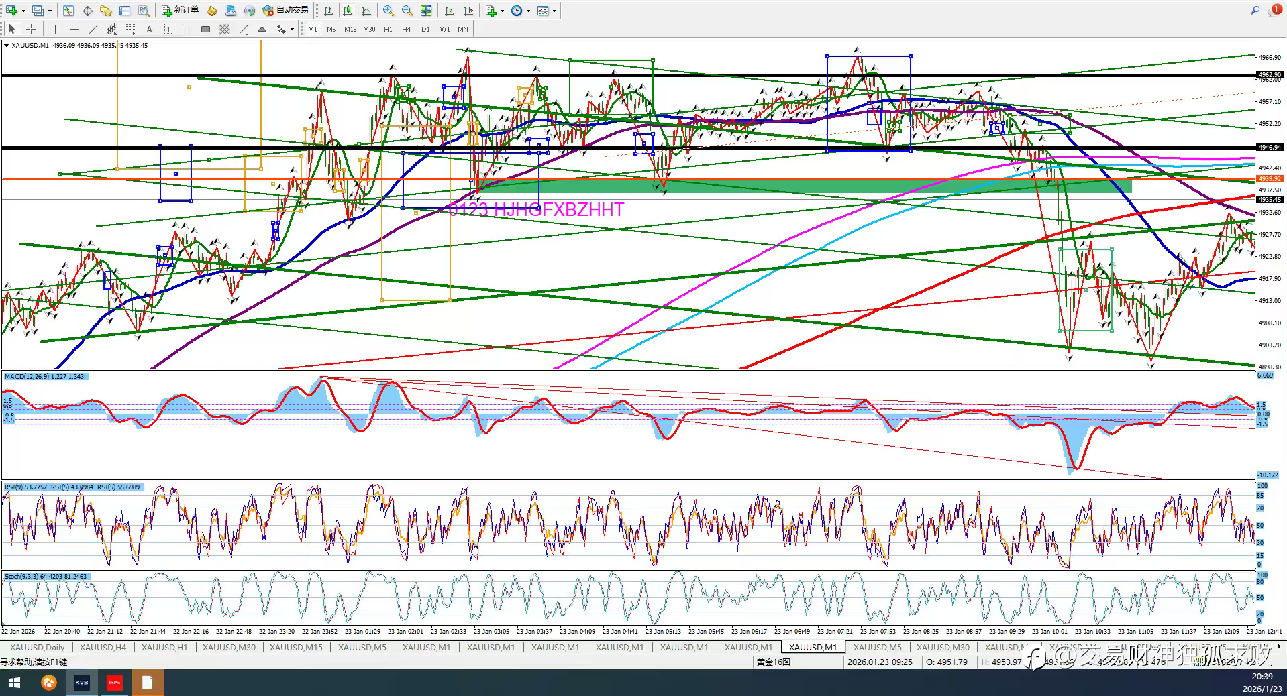Screen dimensions: 1287x696
Task: Select the rectangle shape tool
Action: (205, 29)
